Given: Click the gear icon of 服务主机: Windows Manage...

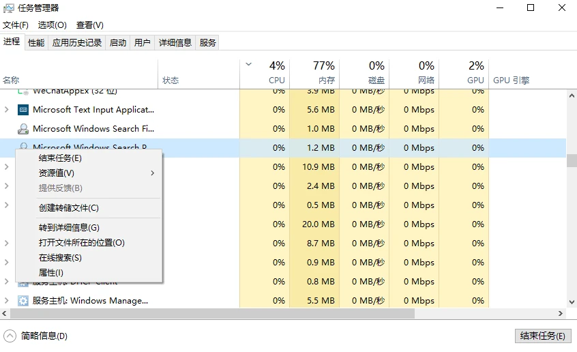Looking at the screenshot, I should tap(23, 300).
